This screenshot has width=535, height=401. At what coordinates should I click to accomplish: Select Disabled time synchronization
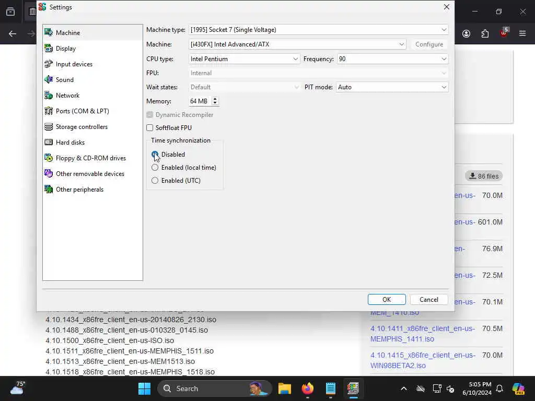155,155
